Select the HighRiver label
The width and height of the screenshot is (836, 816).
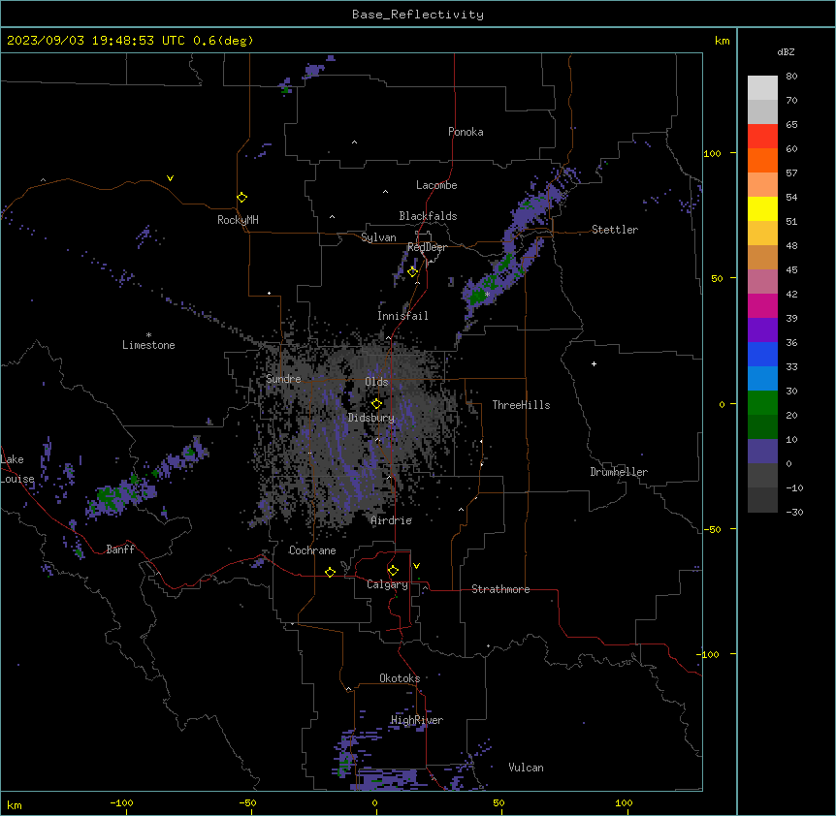point(417,720)
